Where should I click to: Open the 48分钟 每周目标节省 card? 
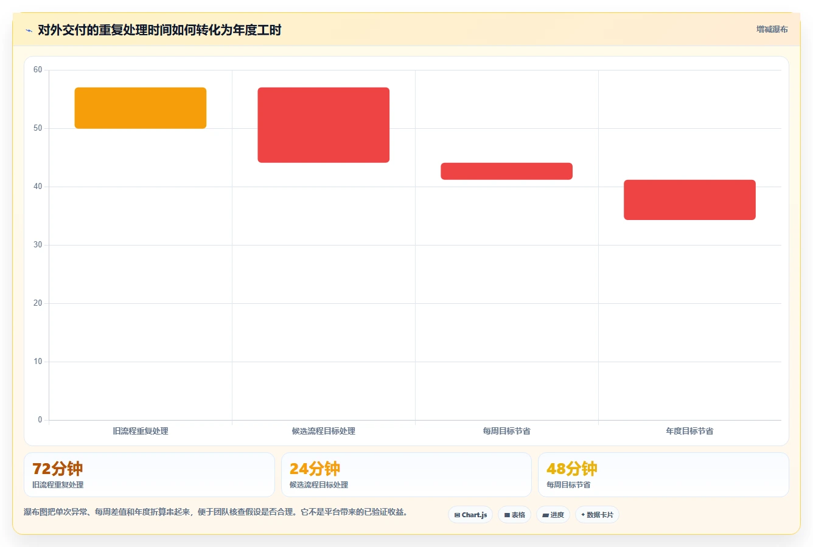[663, 475]
